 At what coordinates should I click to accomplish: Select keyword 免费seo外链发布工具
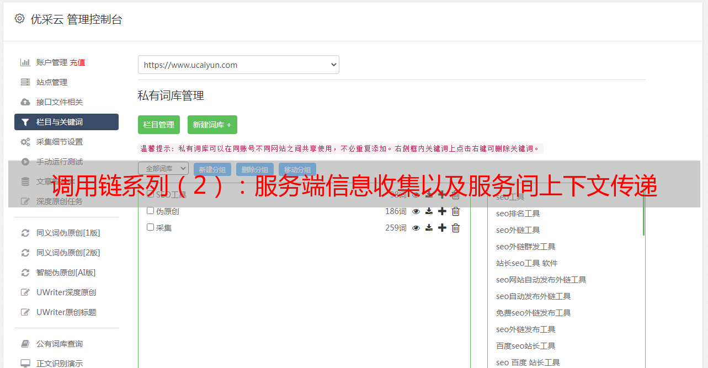coord(533,313)
